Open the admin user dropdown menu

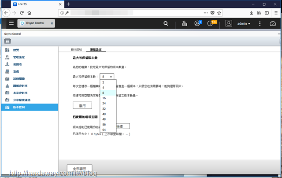click(244, 23)
